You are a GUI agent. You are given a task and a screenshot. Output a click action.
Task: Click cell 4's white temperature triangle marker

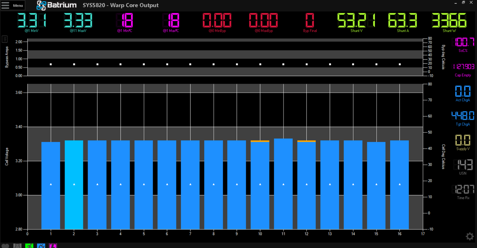pos(120,184)
